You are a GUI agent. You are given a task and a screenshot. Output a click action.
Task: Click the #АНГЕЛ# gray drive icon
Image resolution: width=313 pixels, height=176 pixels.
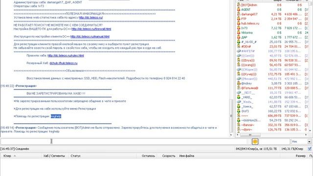(239, 51)
